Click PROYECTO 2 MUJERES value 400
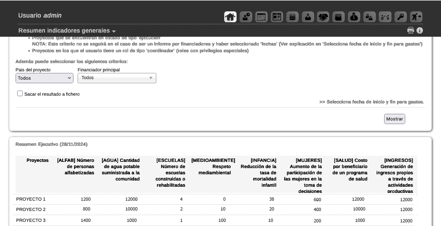This screenshot has height=226, width=441. (x=317, y=209)
